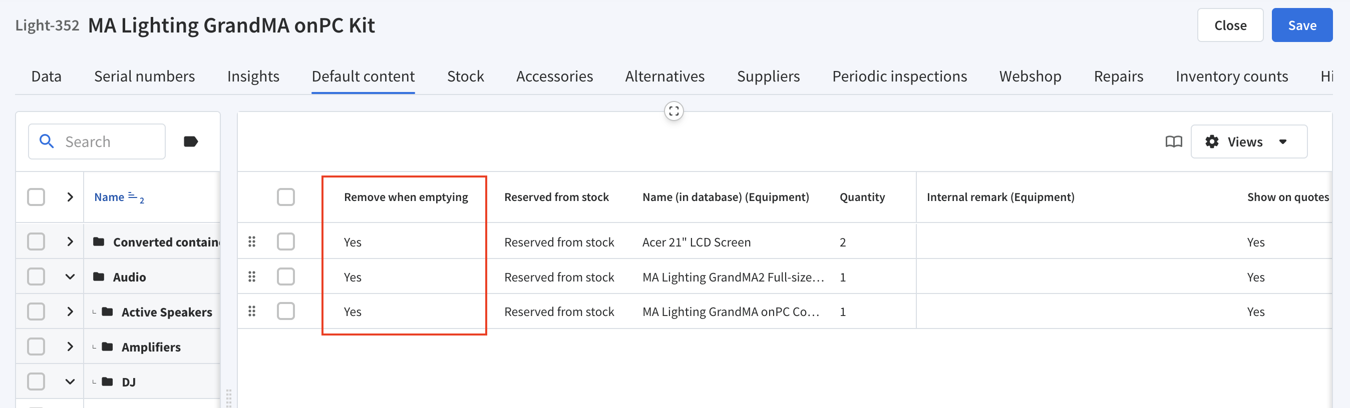This screenshot has width=1350, height=408.
Task: Click quantity 2 for Acer LCD Screen
Action: (x=843, y=242)
